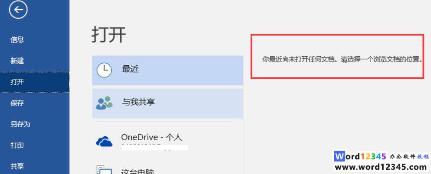Open the 共享 page
Viewport: 431px width, 174px height.
pyautogui.click(x=17, y=166)
